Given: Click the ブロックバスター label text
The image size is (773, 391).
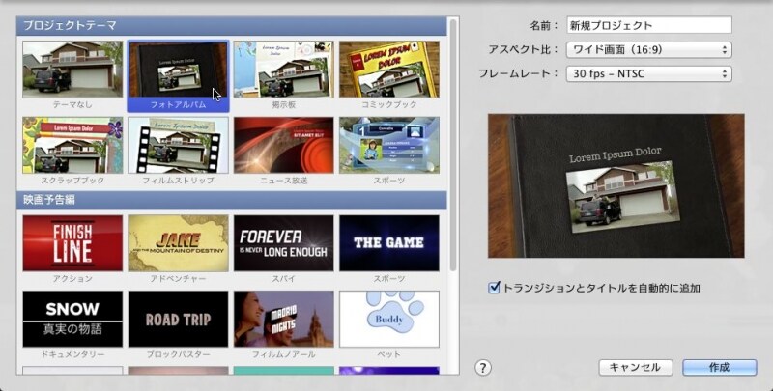Looking at the screenshot, I should pyautogui.click(x=178, y=354).
